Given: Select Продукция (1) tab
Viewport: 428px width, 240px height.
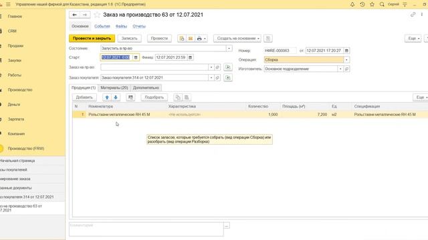Looking at the screenshot, I should (x=84, y=87).
